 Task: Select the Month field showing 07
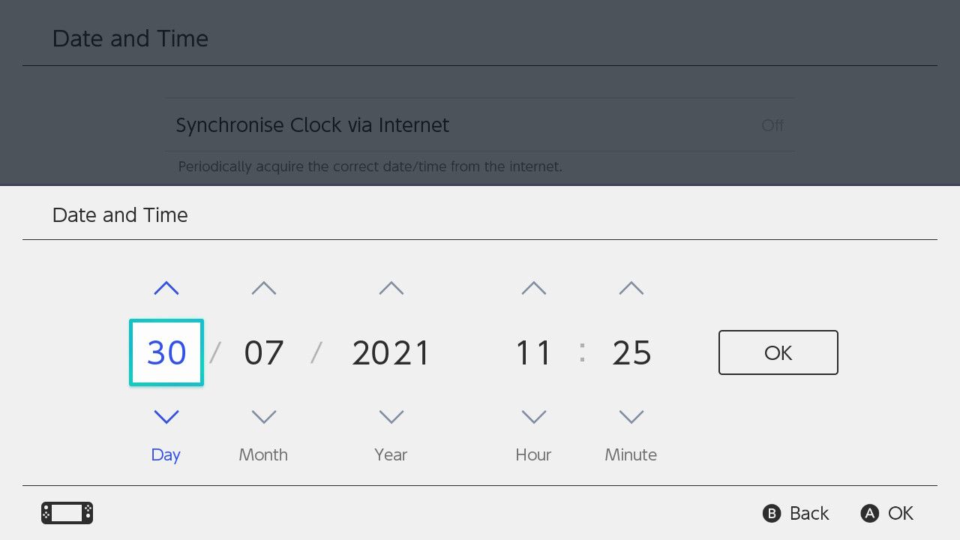263,352
